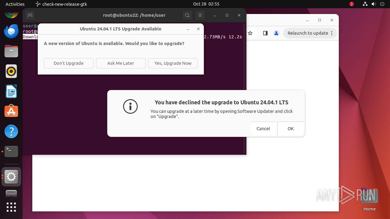Click terminal title root@ubuntu22: /home/user
This screenshot has height=219, width=390.
(134, 15)
